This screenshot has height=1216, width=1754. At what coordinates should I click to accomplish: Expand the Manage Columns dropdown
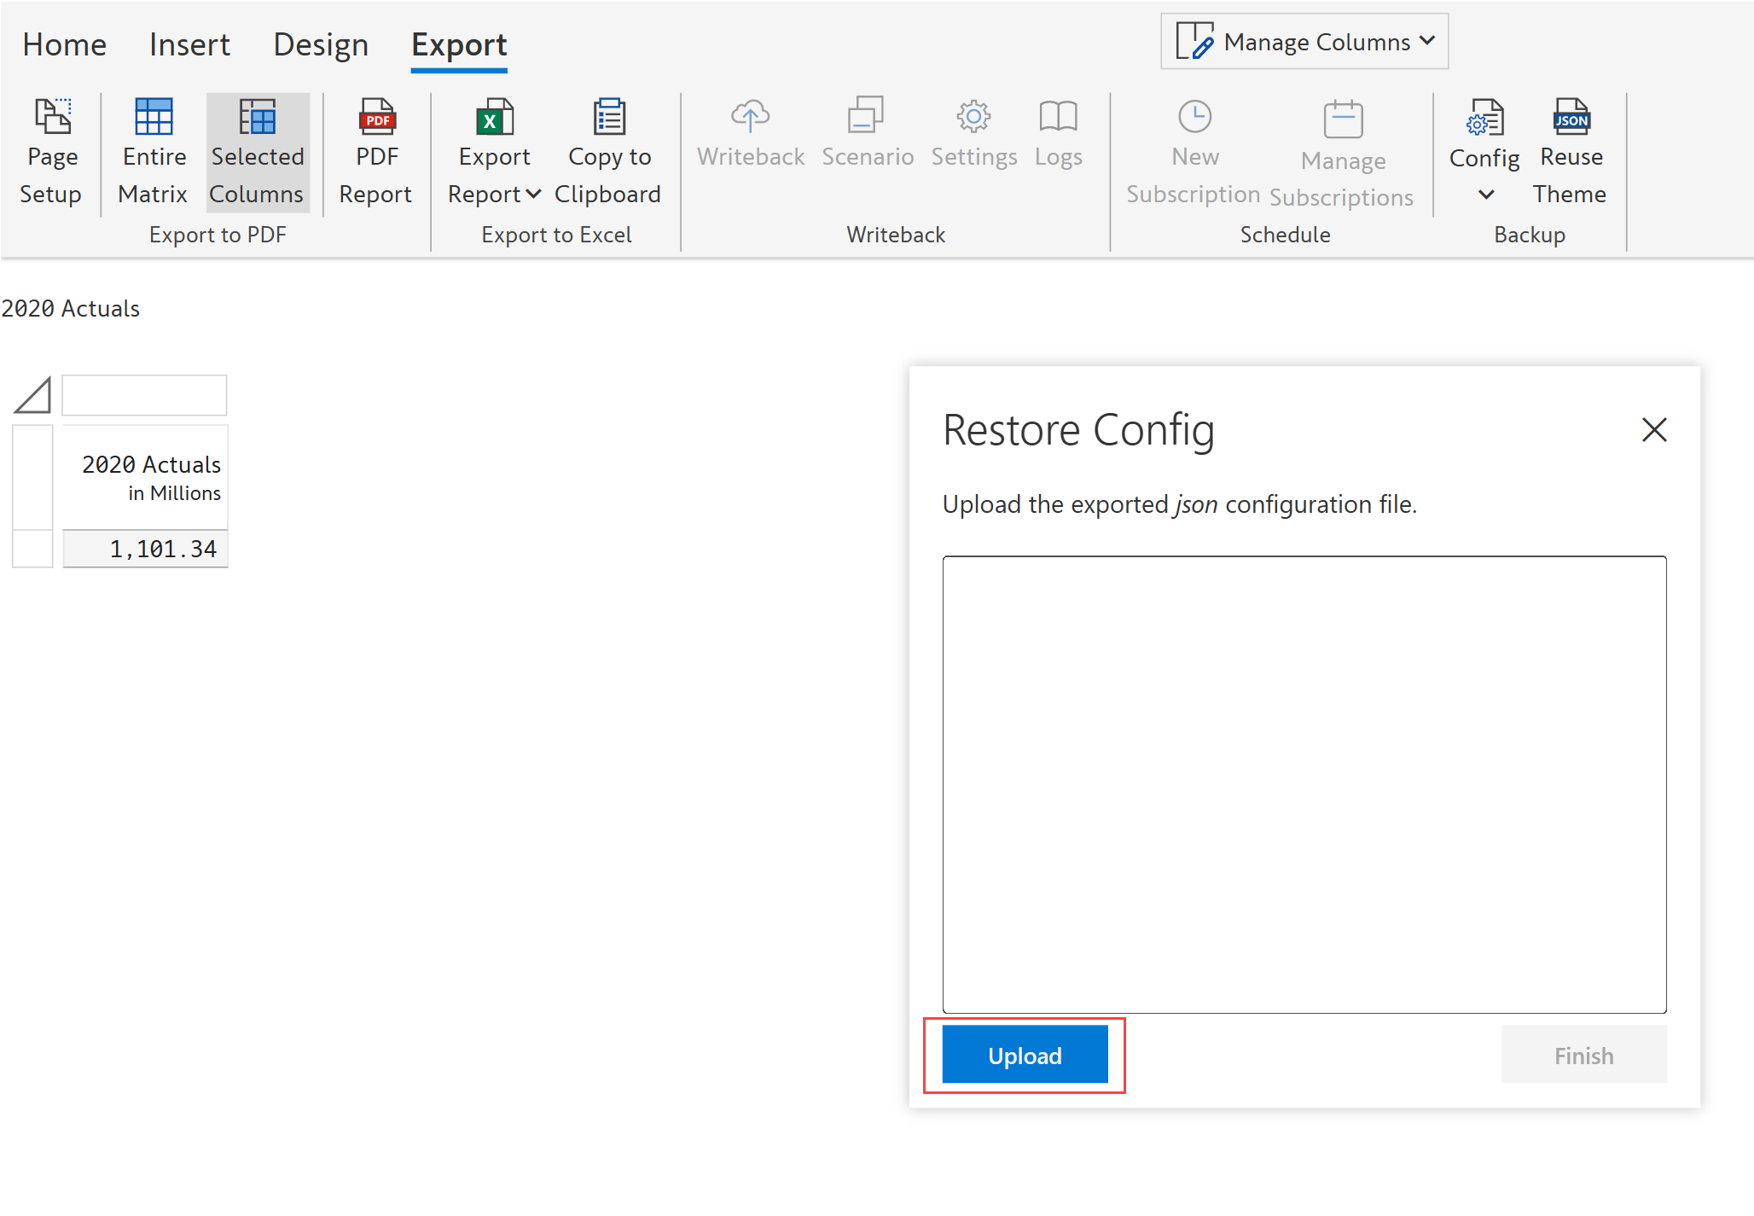(1304, 42)
